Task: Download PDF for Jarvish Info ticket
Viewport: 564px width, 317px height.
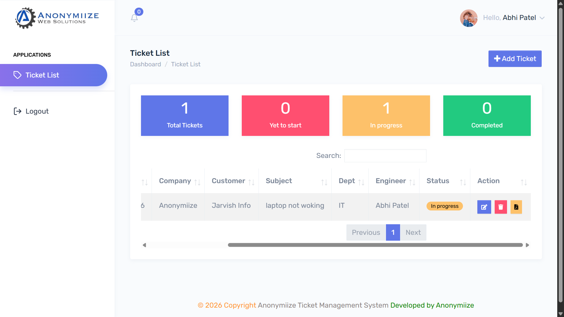Action: tap(516, 207)
